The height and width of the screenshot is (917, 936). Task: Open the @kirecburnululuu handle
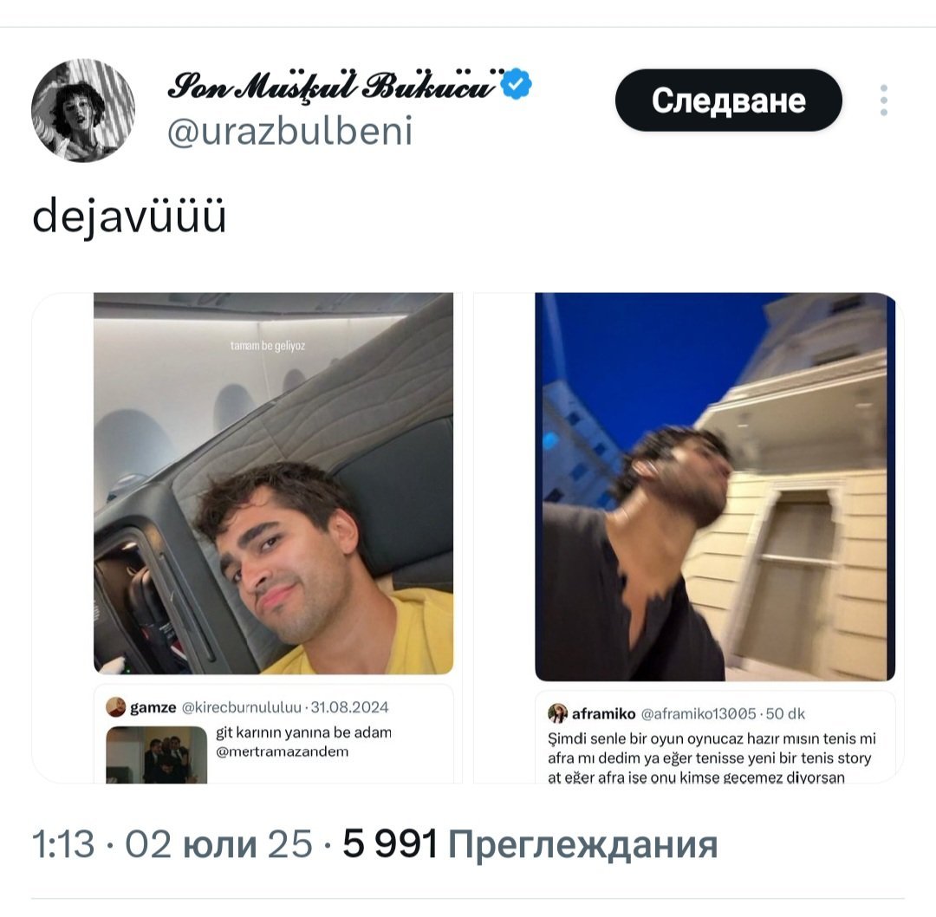(241, 707)
